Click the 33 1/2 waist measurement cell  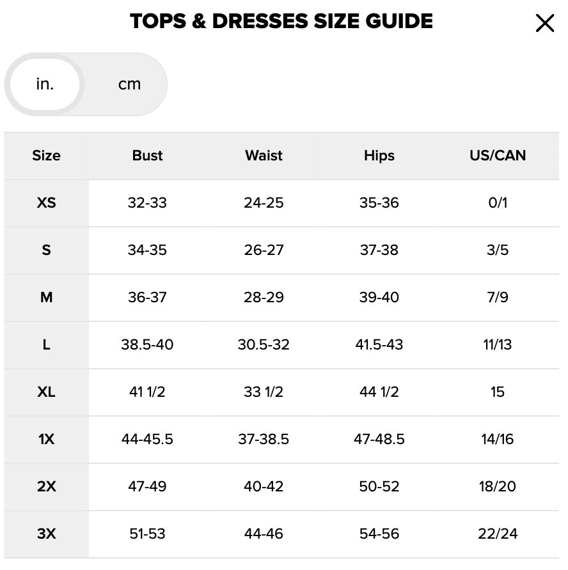point(264,392)
